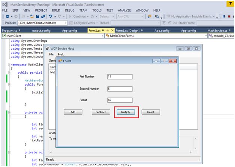Click the Visual Studio logo icon
Viewport: 235px width, 167px height.
click(x=5, y=4)
